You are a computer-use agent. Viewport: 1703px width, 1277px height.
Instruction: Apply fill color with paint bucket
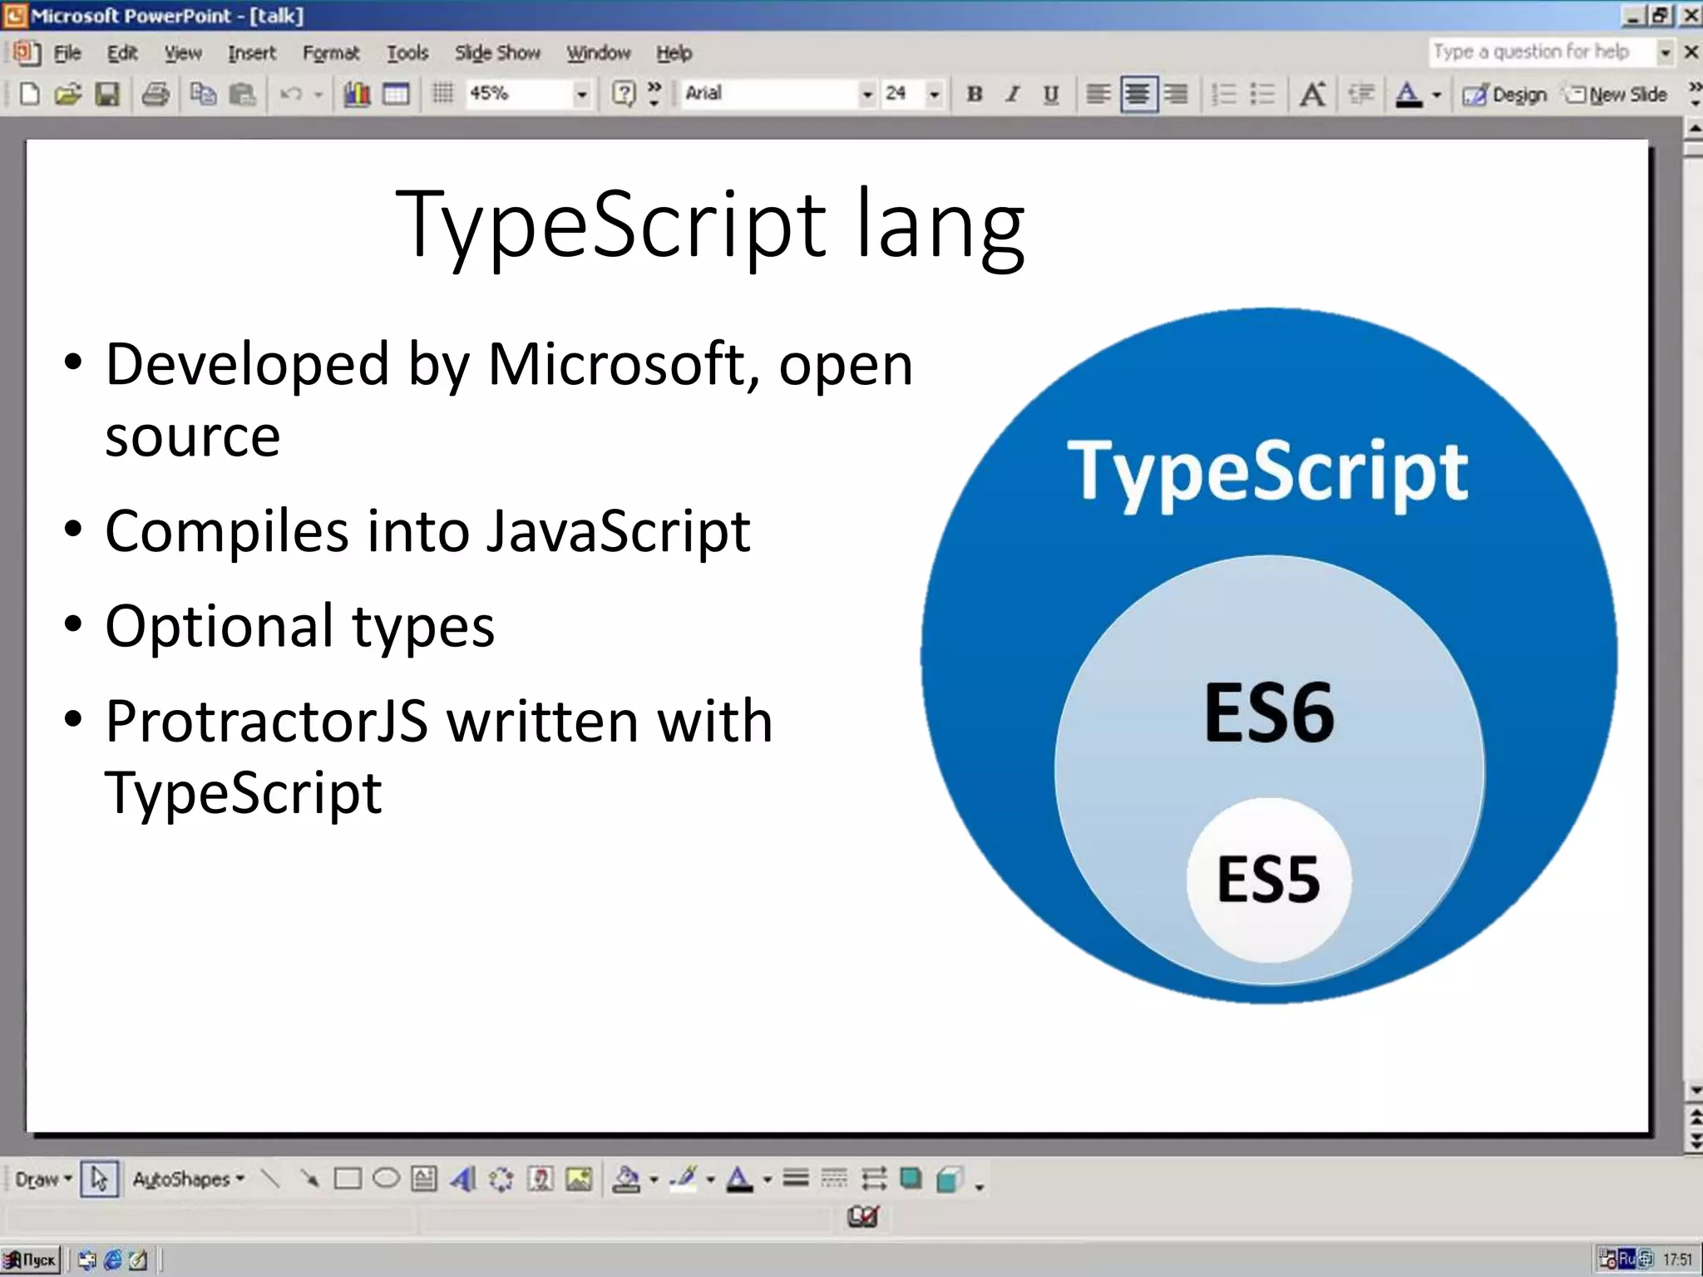point(626,1178)
